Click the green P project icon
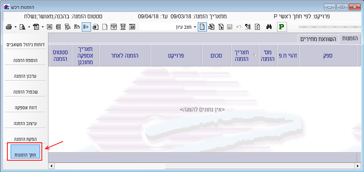 (x=282, y=27)
